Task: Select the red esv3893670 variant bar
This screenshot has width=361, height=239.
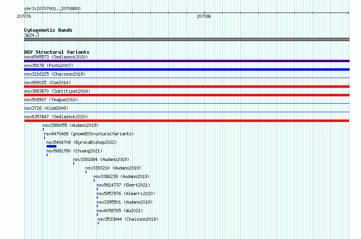Action: point(187,95)
